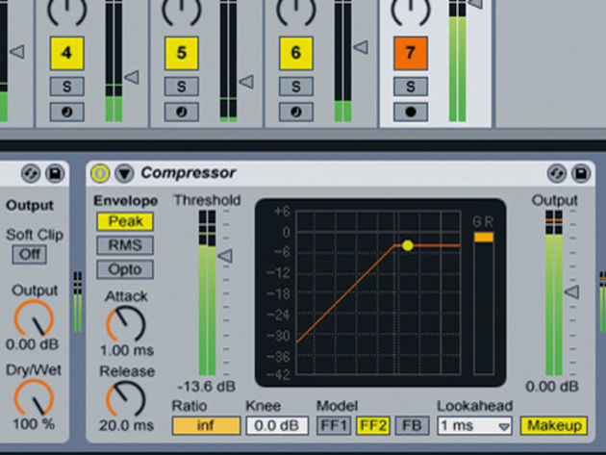Click track 4 volume fader triangle
This screenshot has width=606, height=455.
point(132,77)
